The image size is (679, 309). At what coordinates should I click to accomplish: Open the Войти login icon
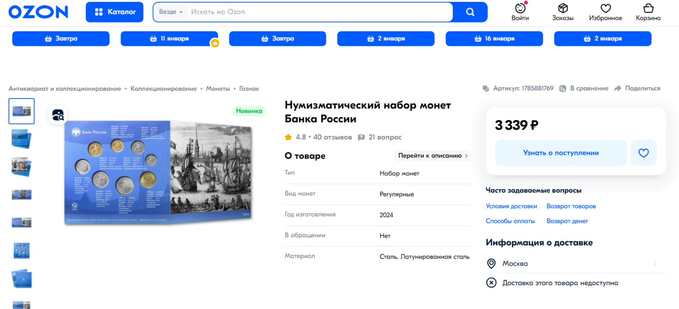click(x=520, y=12)
